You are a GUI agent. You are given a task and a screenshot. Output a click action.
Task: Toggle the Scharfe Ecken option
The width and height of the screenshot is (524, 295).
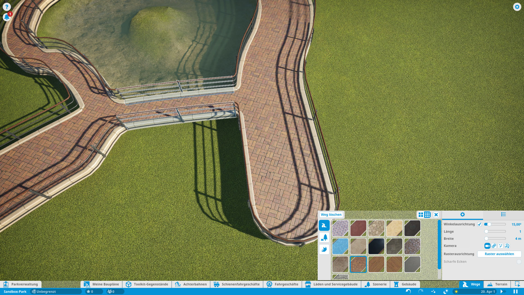pyautogui.click(x=519, y=262)
